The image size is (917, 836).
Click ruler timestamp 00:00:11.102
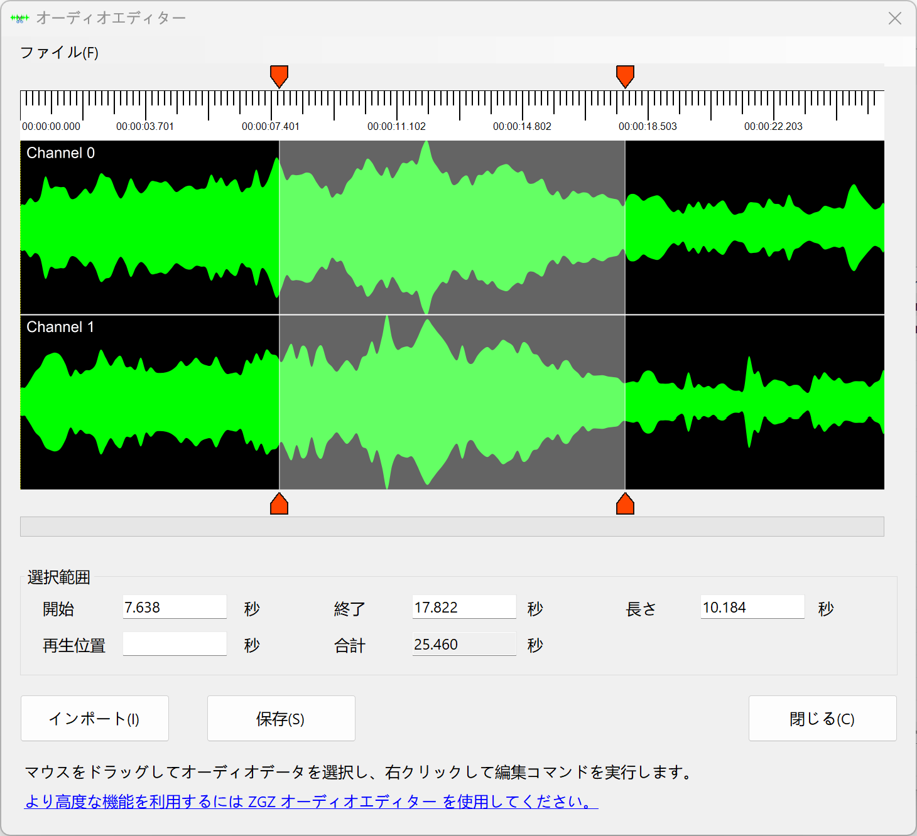coord(396,126)
